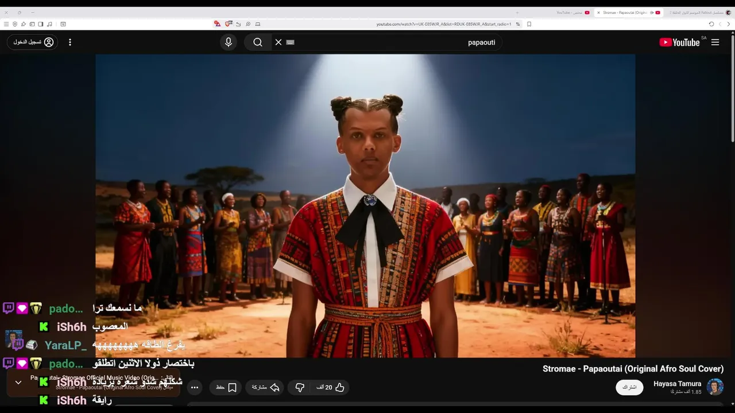The width and height of the screenshot is (735, 413).
Task: Click the video player frame
Action: click(365, 205)
